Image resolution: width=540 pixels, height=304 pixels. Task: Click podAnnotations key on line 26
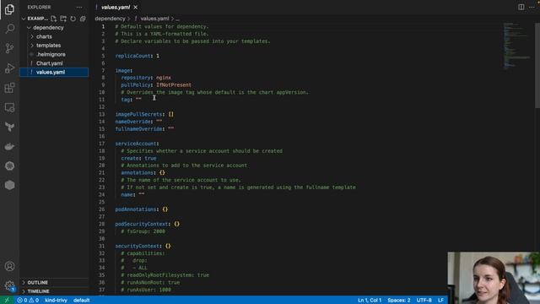136,209
